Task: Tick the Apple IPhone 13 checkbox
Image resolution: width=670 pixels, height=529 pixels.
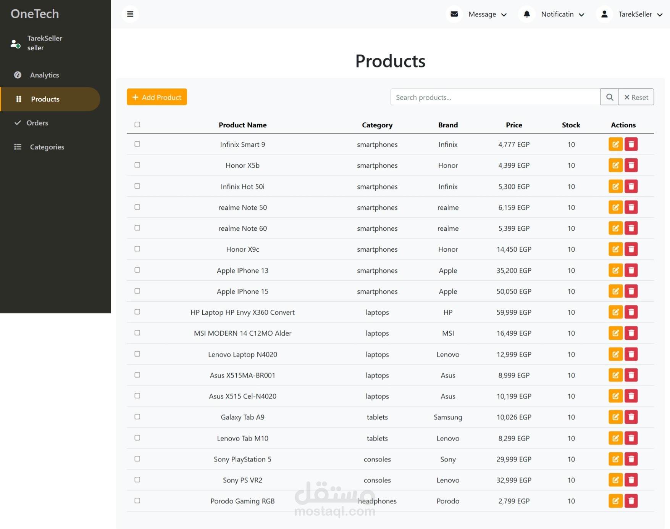Action: click(x=137, y=270)
